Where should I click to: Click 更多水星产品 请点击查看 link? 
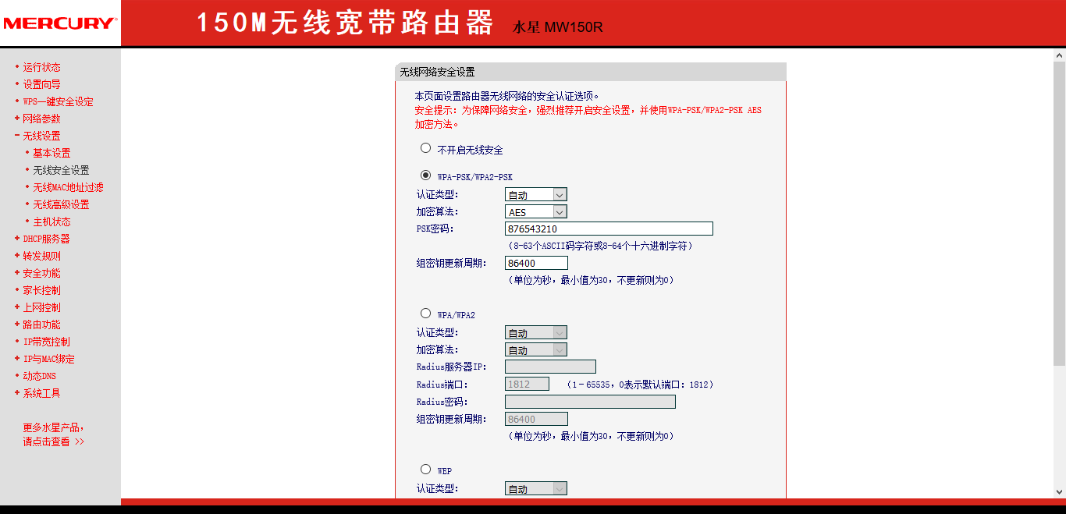pyautogui.click(x=53, y=434)
